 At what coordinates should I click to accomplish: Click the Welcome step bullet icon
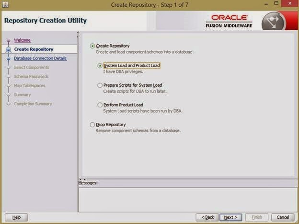(9, 40)
